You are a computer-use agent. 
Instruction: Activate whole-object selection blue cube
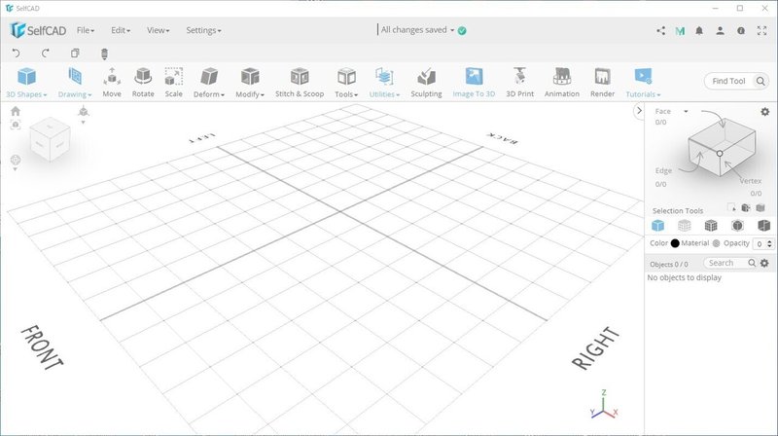[658, 226]
